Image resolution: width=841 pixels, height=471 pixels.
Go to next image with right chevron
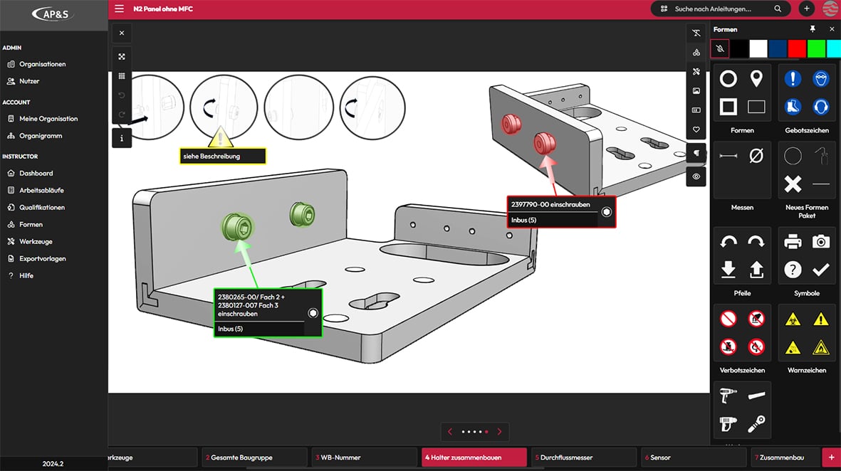pyautogui.click(x=500, y=432)
